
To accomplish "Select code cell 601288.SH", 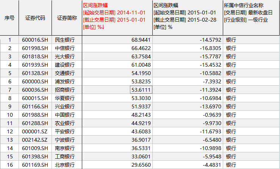I will (35, 123).
